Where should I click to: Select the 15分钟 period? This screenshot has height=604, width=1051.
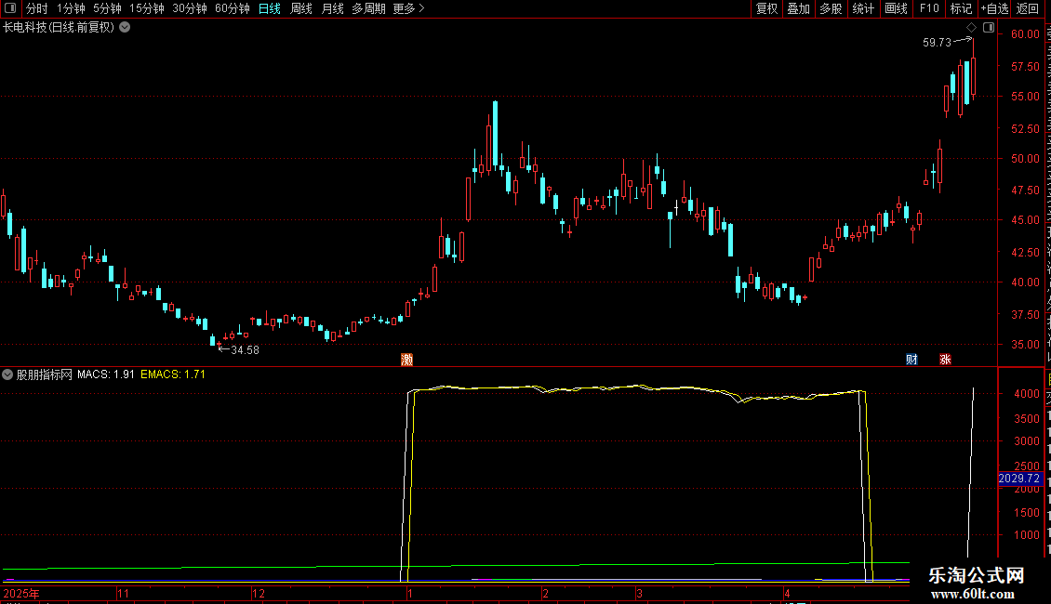click(x=147, y=8)
